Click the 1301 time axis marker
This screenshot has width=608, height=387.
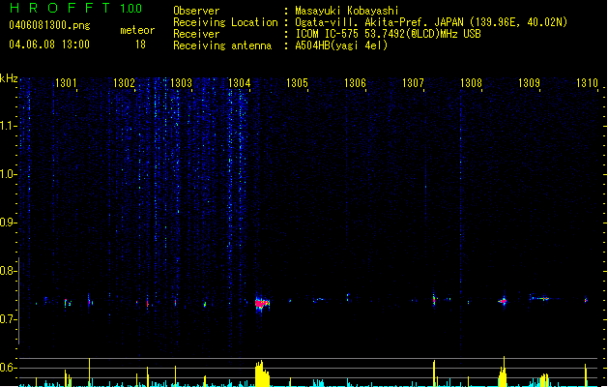click(x=66, y=83)
